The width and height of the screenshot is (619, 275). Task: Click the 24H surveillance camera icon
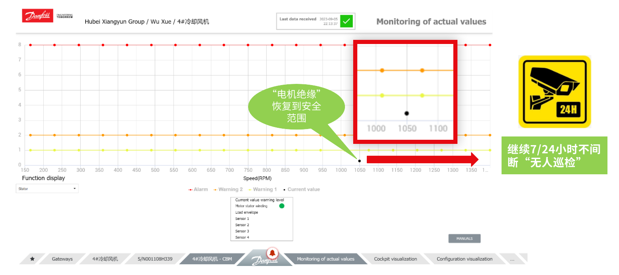tap(554, 92)
